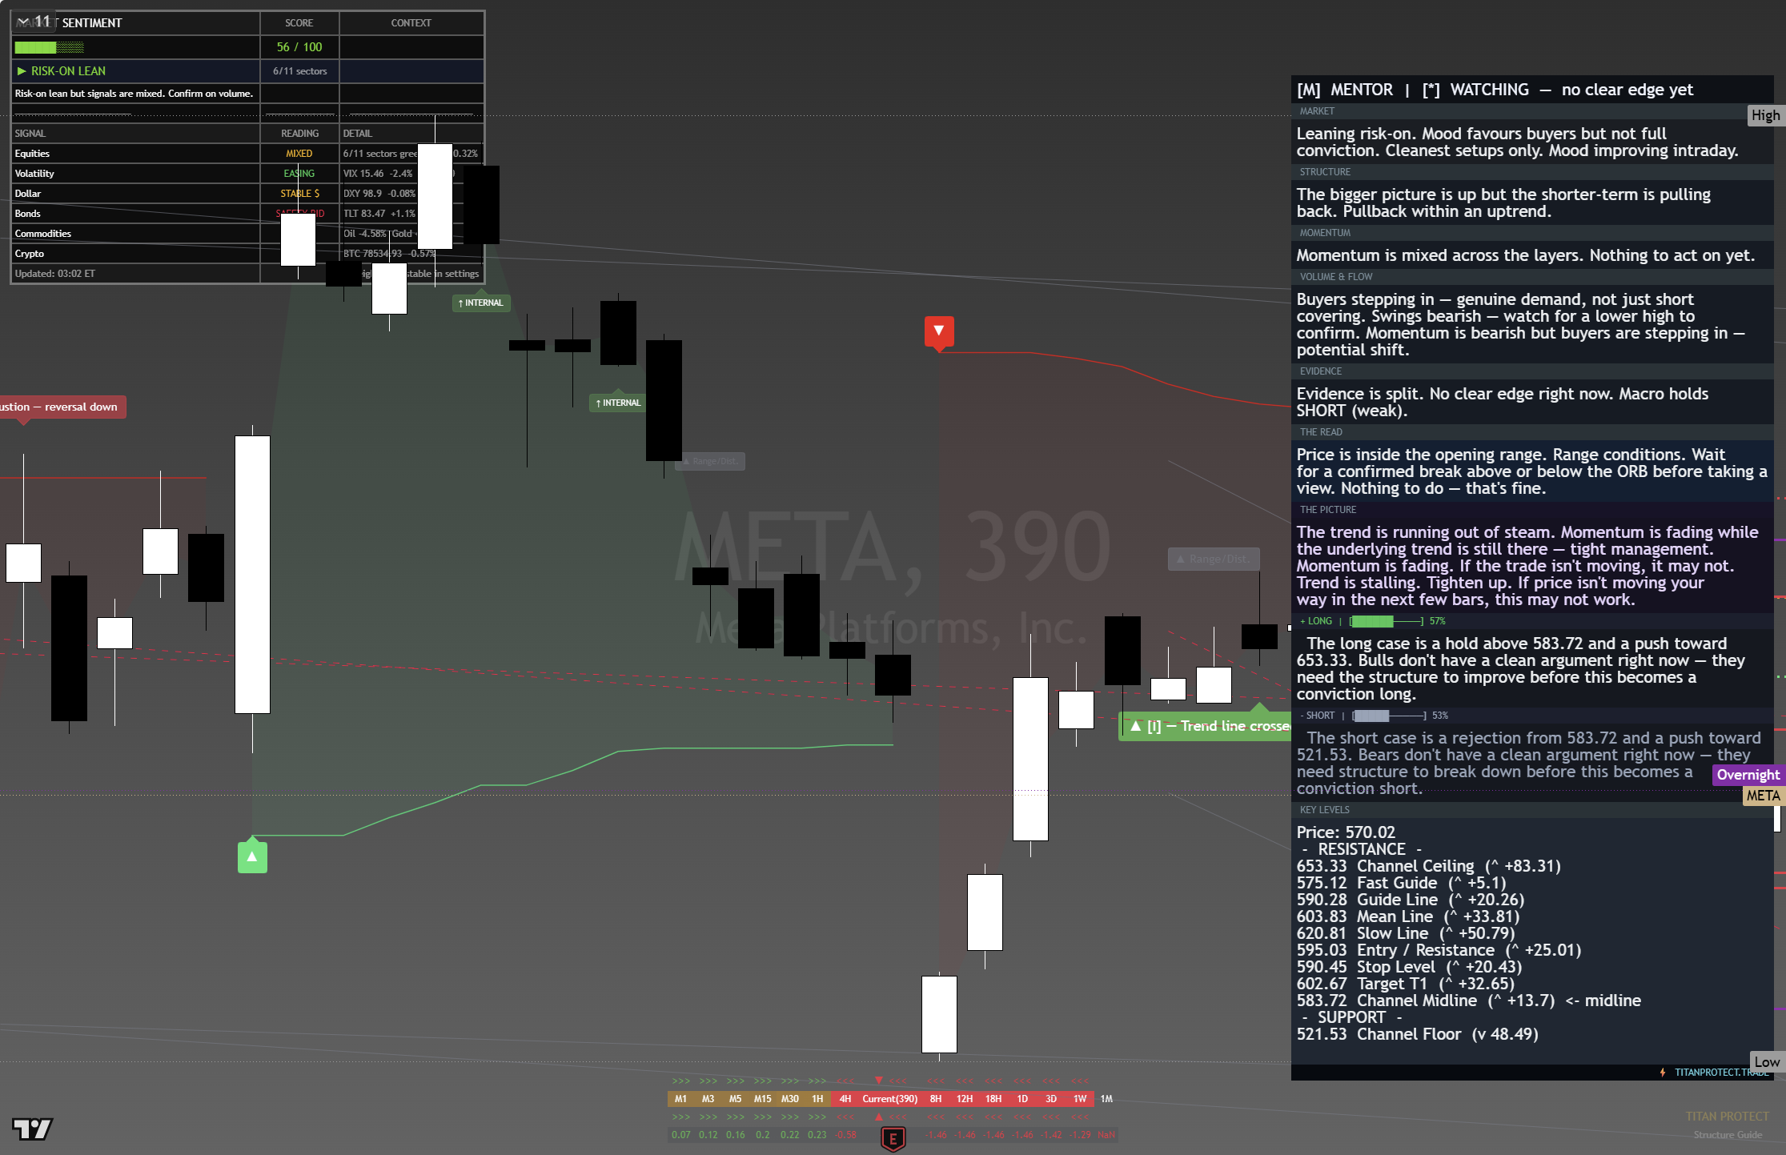This screenshot has width=1786, height=1155.
Task: Click the reversal down alert label
Action: pos(62,407)
